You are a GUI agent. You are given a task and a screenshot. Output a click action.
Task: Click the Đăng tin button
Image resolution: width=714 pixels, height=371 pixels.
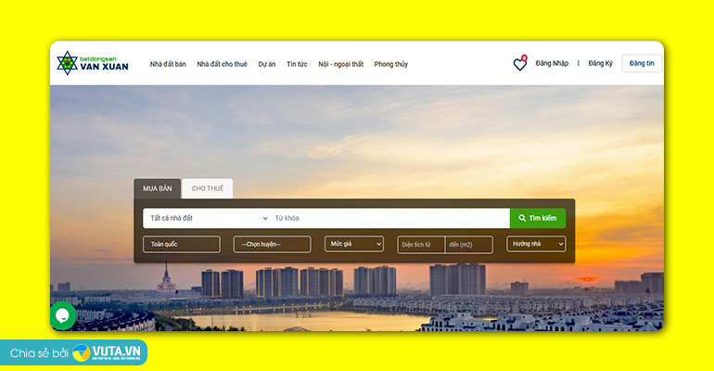click(642, 63)
